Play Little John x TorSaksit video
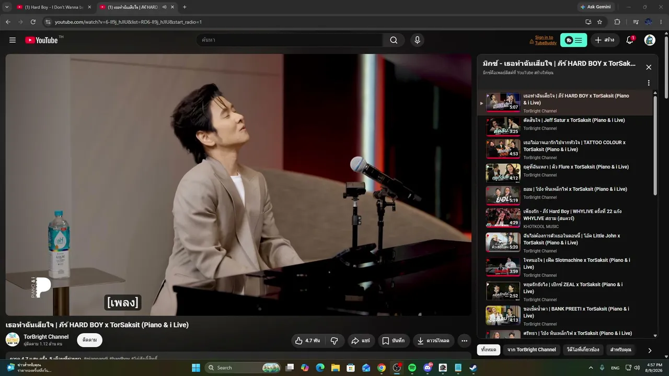 coord(570,243)
